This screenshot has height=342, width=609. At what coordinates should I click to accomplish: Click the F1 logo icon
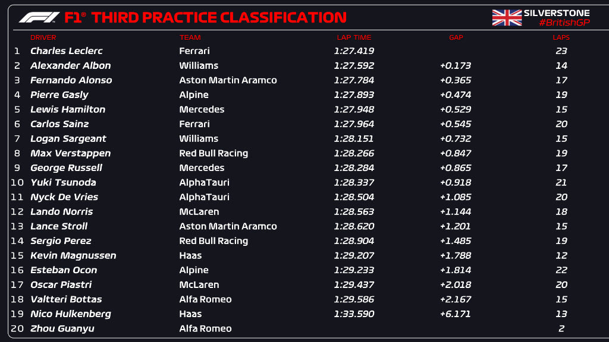[x=39, y=18]
